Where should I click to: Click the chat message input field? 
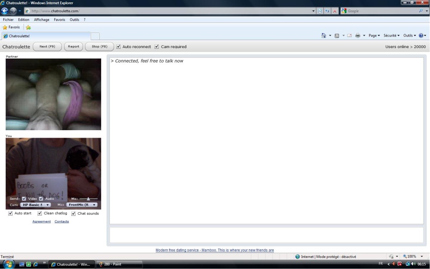[x=266, y=235]
